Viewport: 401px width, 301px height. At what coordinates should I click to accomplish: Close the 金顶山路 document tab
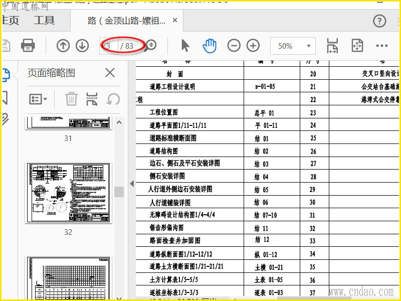click(x=175, y=20)
